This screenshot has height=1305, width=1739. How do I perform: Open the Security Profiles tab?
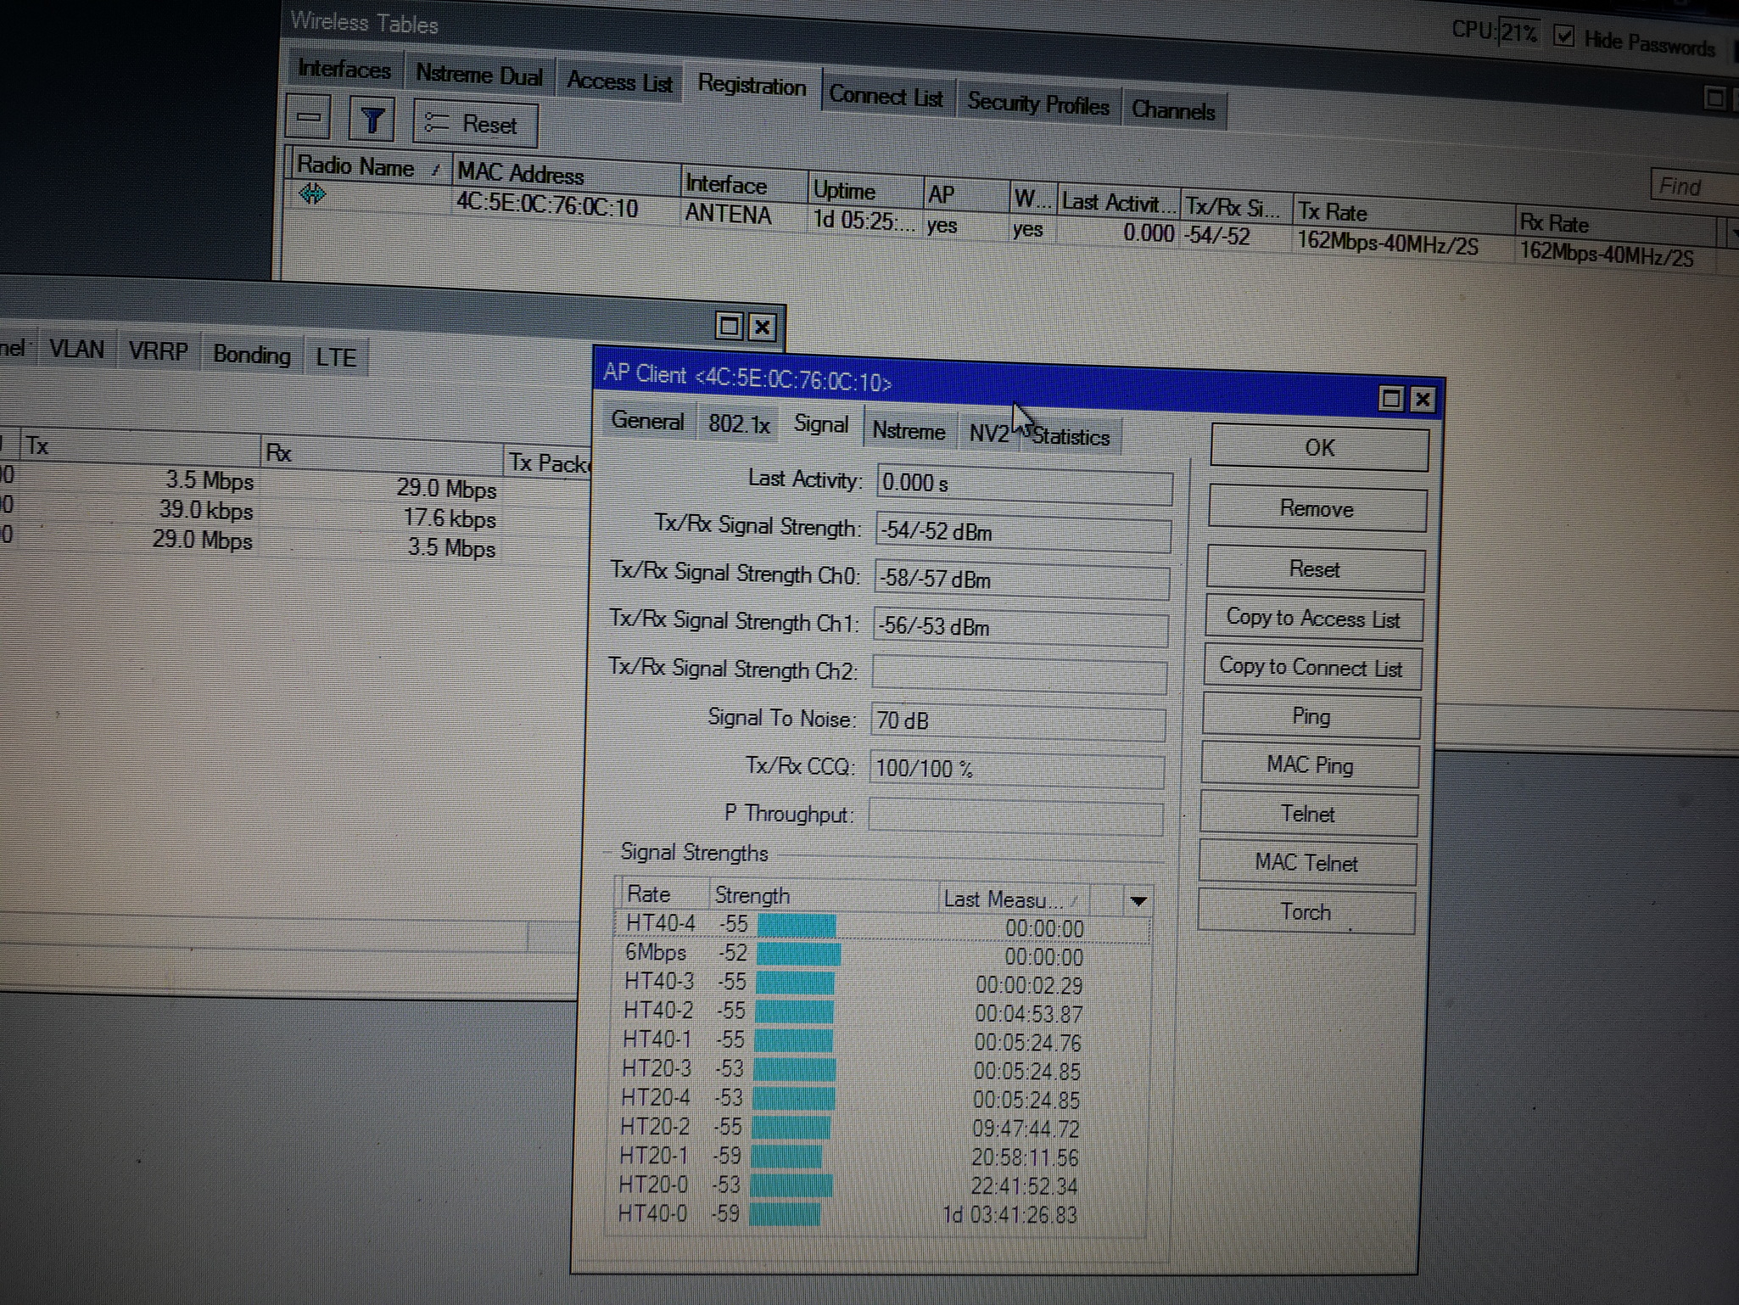click(1037, 104)
